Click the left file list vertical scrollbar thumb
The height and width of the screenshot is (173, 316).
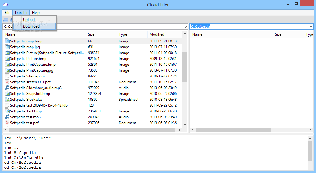185,67
